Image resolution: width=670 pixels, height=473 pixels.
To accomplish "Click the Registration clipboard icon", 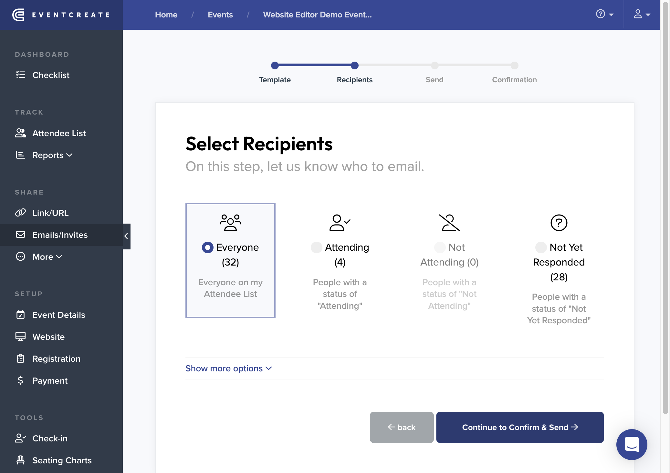I will coord(21,358).
